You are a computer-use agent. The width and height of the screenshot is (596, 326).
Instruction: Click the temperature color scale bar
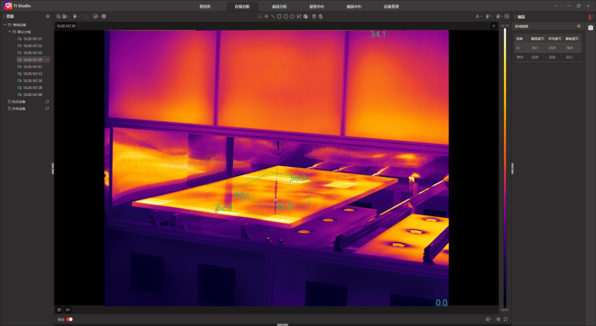[x=504, y=165]
